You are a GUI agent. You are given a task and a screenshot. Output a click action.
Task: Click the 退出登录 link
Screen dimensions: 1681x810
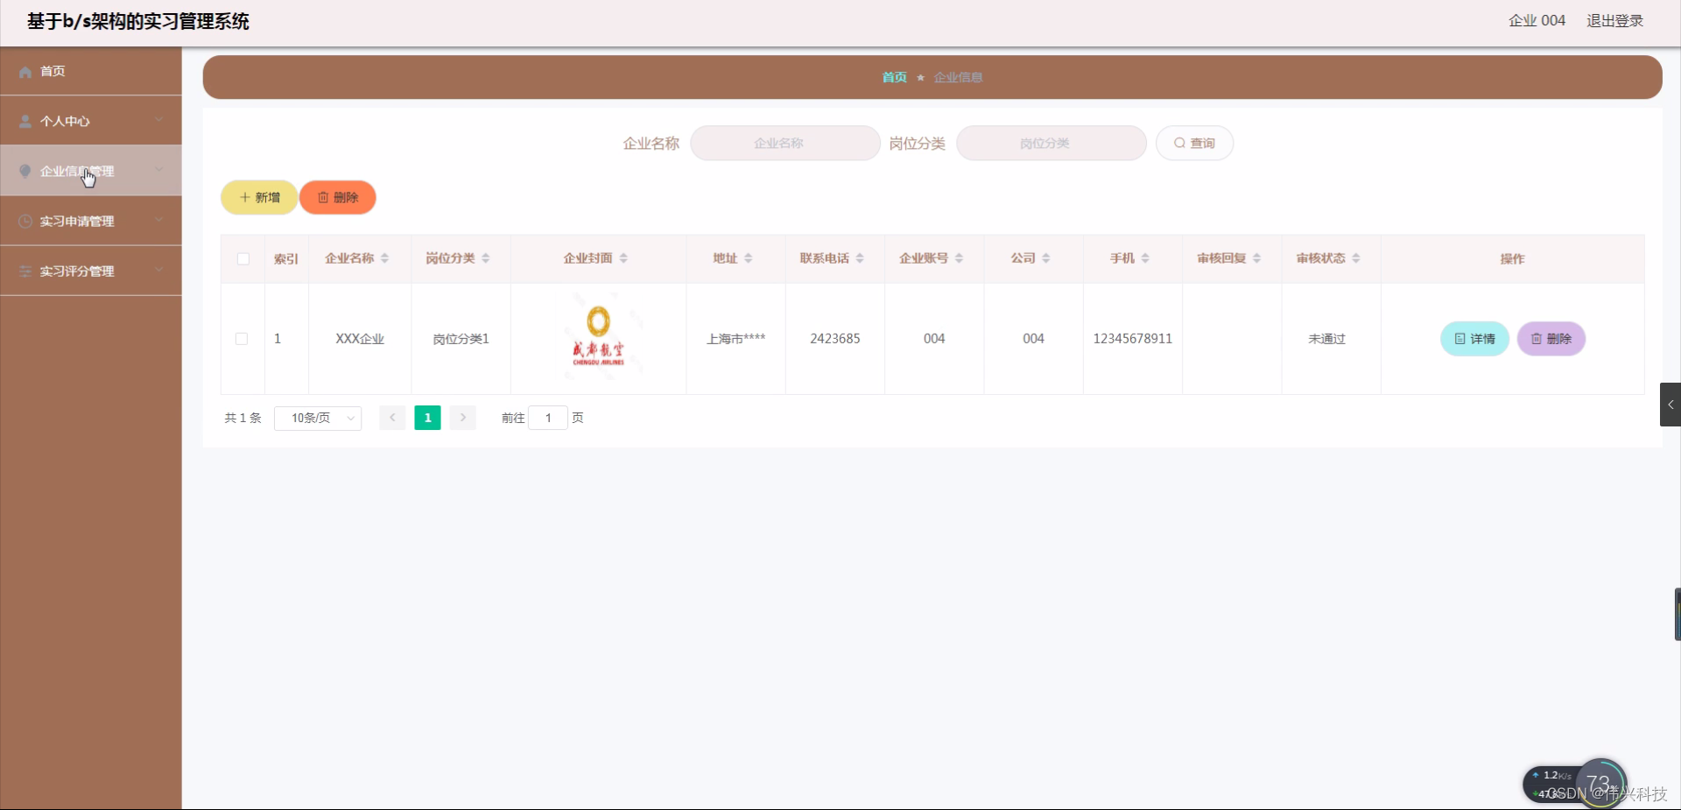click(1614, 20)
